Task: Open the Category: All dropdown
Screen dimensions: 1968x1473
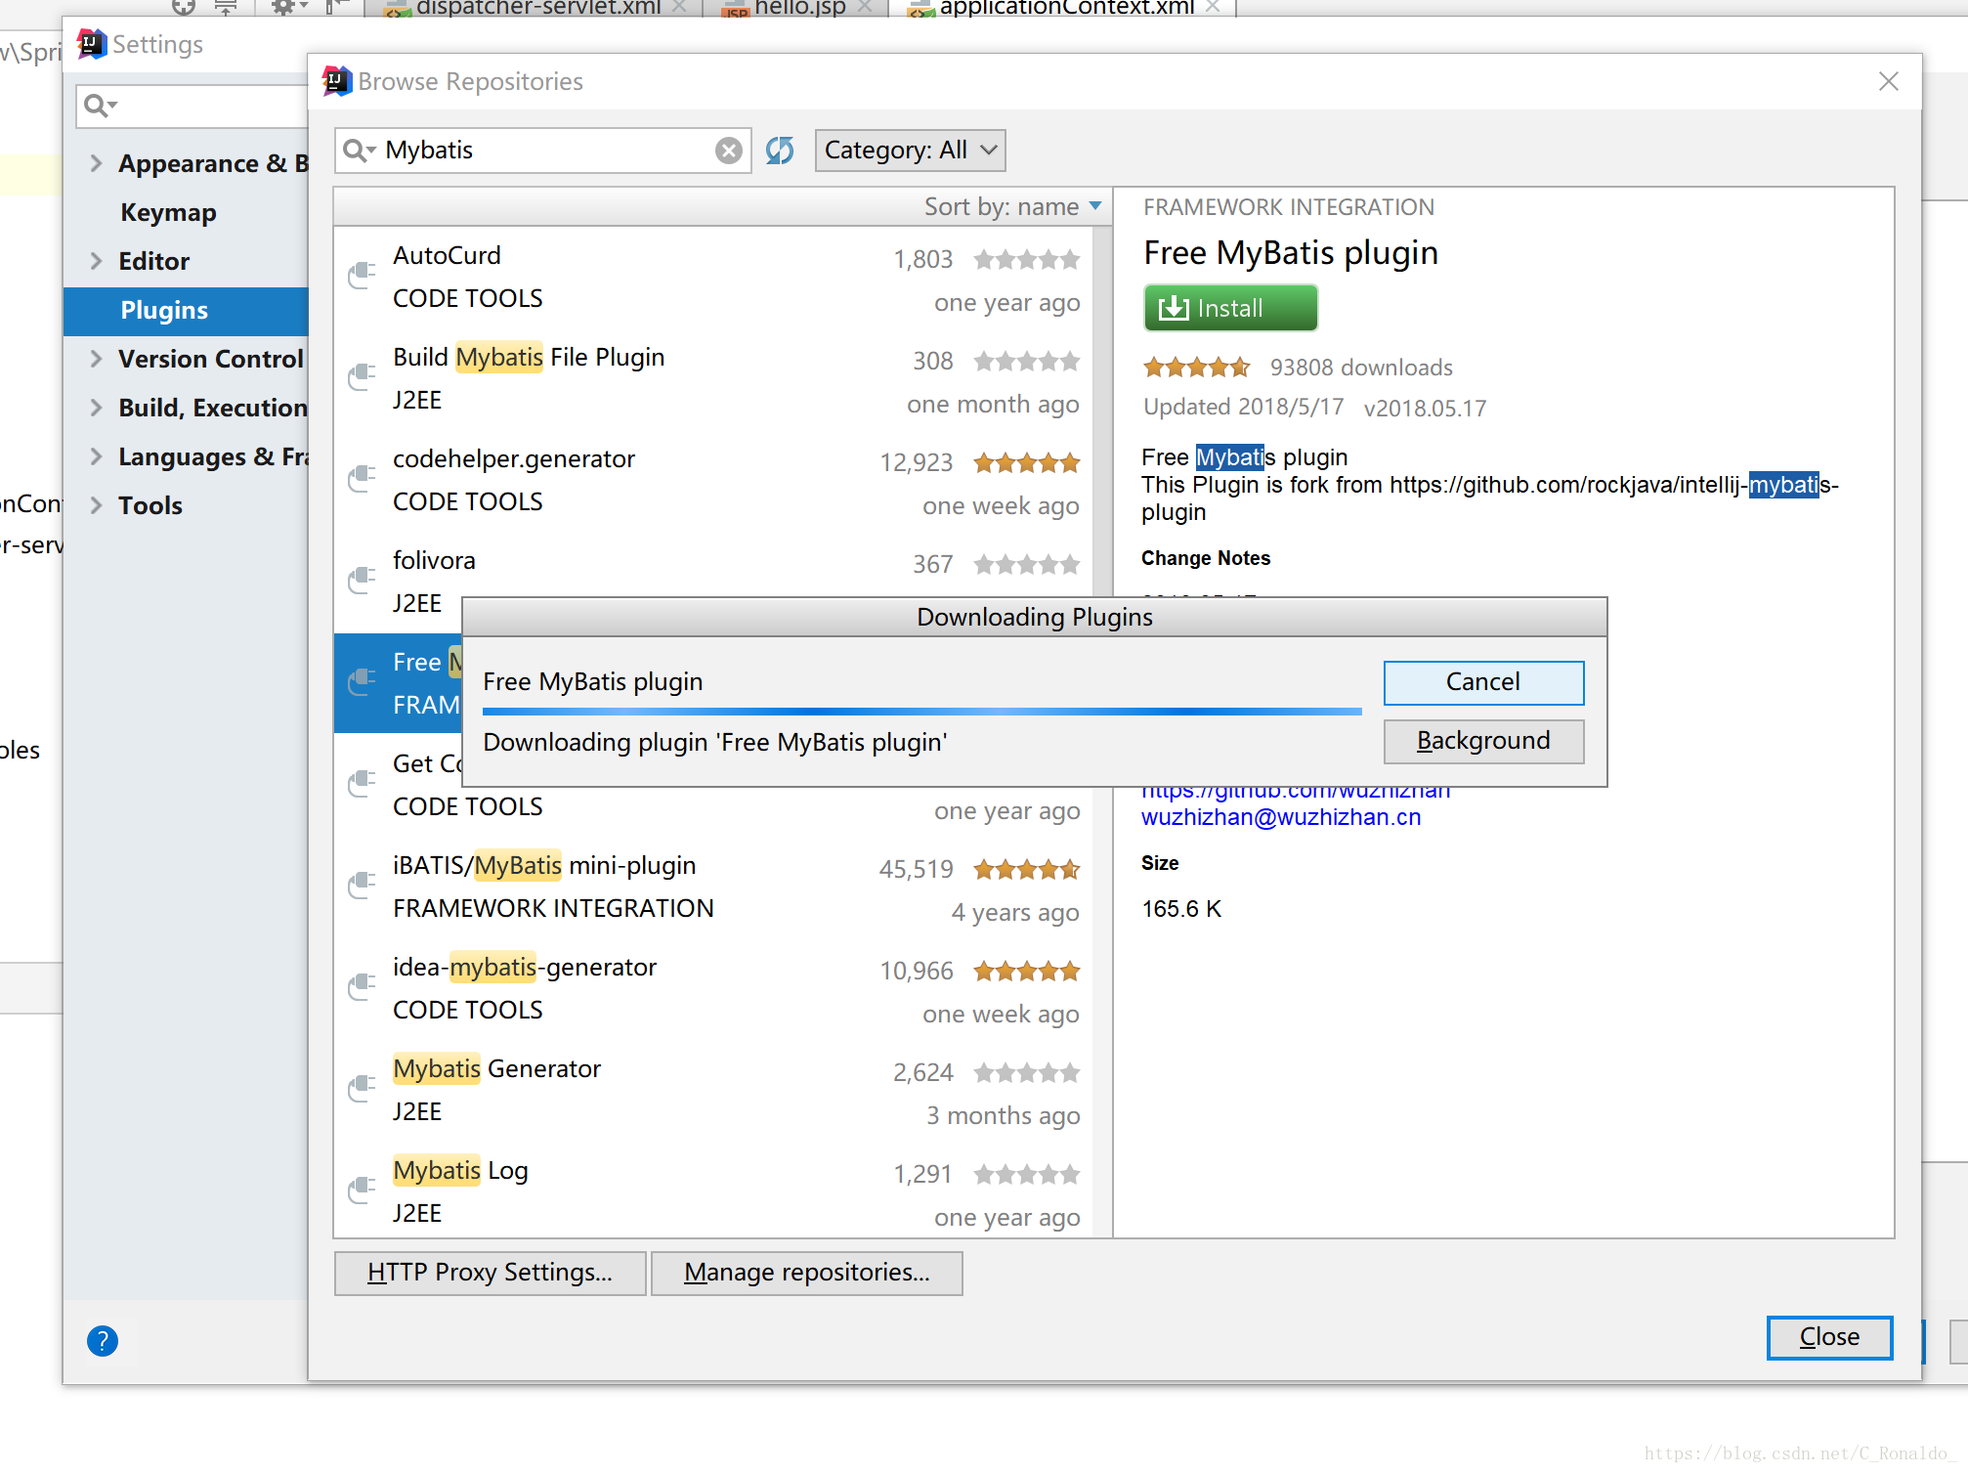Action: click(x=911, y=151)
